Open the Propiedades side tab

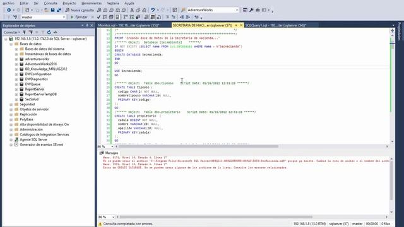coord(400,32)
